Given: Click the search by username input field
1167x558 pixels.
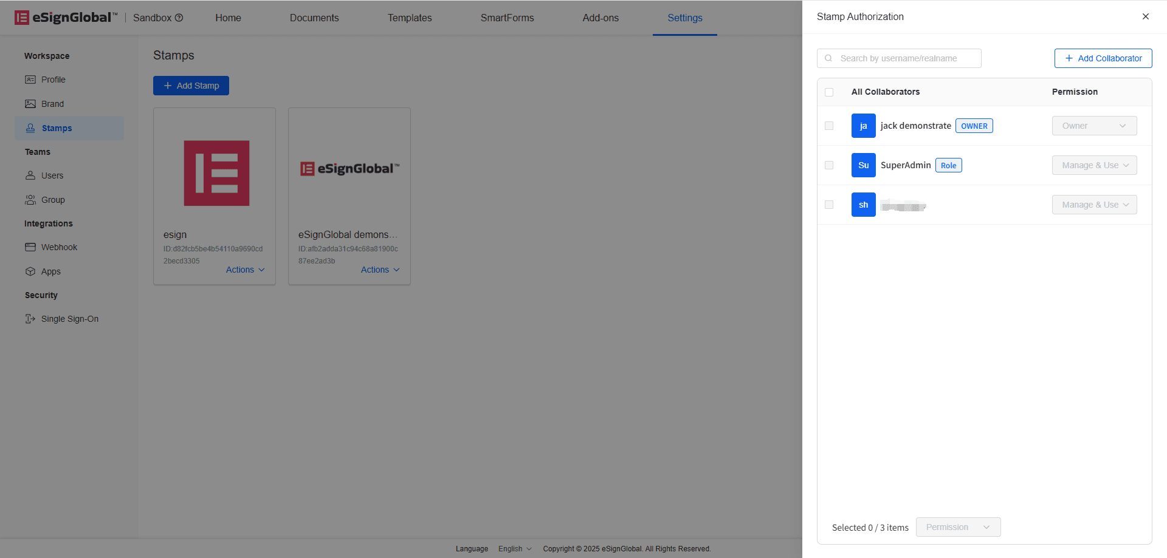Looking at the screenshot, I should 899,58.
